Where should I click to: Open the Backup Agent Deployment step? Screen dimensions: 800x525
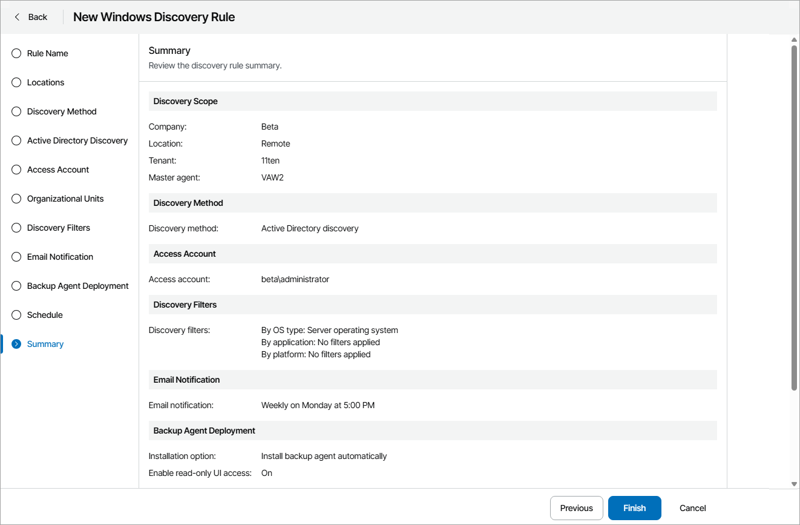pyautogui.click(x=77, y=286)
